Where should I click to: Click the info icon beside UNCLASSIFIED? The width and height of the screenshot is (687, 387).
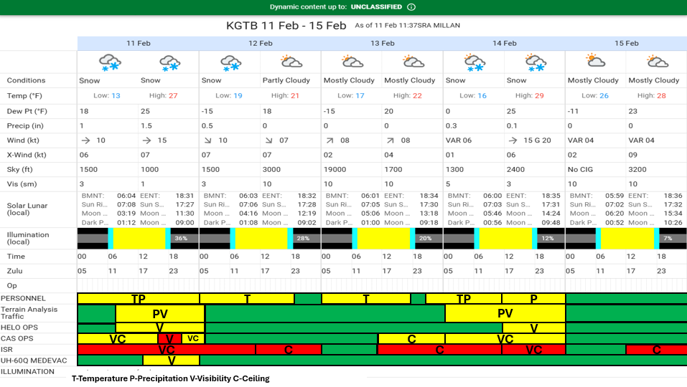pos(411,6)
